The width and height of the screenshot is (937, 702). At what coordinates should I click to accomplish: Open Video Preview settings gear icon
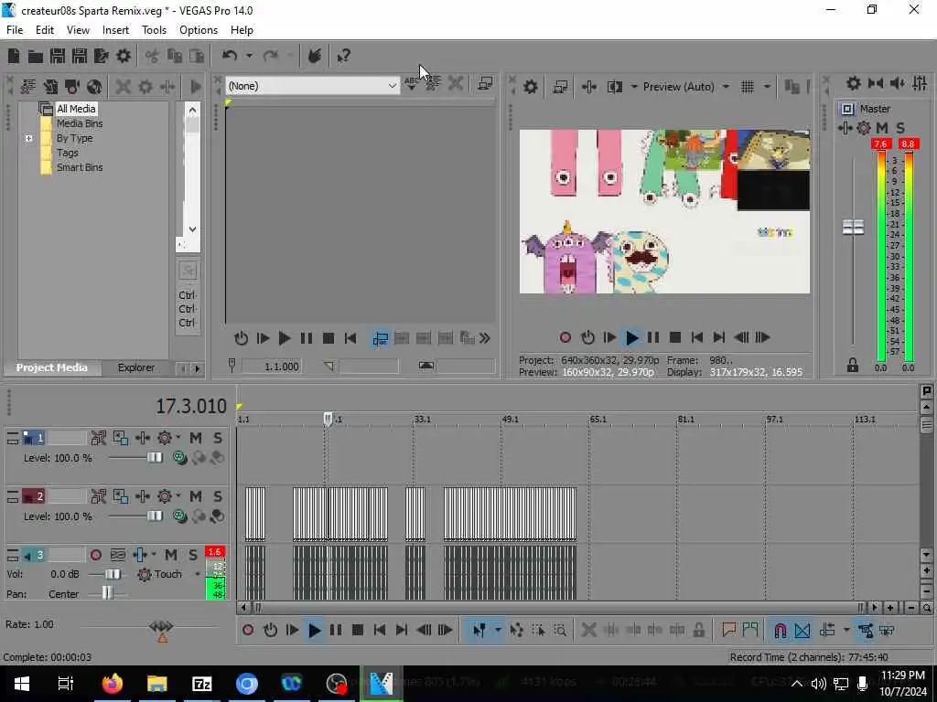click(x=530, y=87)
